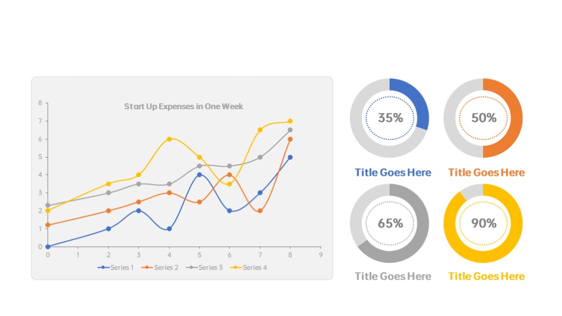Click the yellow Series 4 data point at x=4
This screenshot has width=562, height=316.
(169, 139)
